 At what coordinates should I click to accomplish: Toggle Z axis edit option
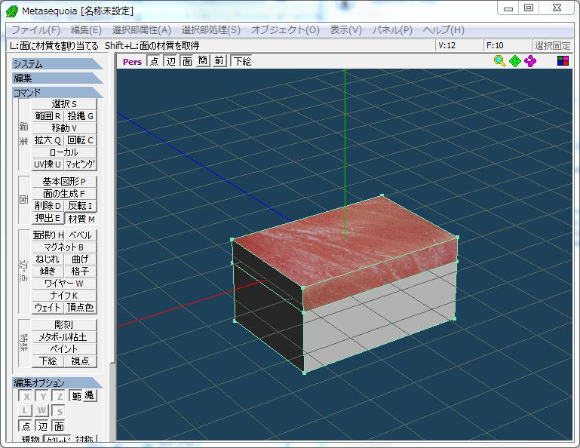click(x=60, y=396)
